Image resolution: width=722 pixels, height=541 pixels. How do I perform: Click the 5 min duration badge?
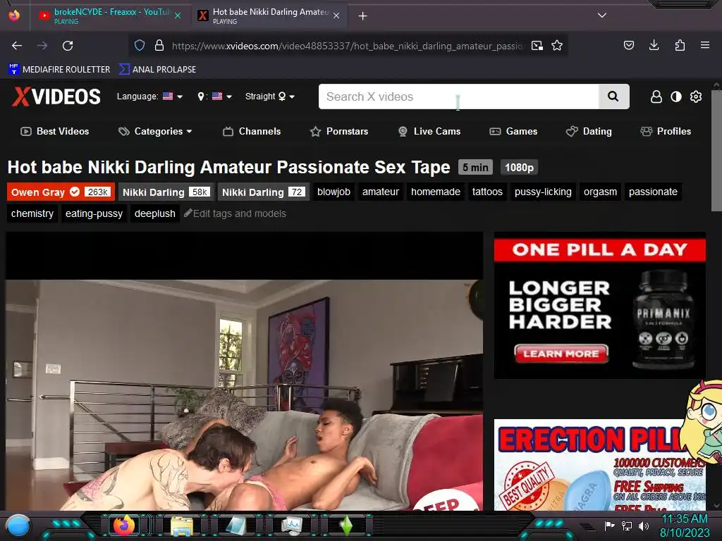click(475, 168)
